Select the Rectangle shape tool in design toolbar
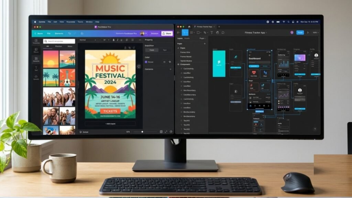The height and width of the screenshot is (198, 352). tap(198, 33)
